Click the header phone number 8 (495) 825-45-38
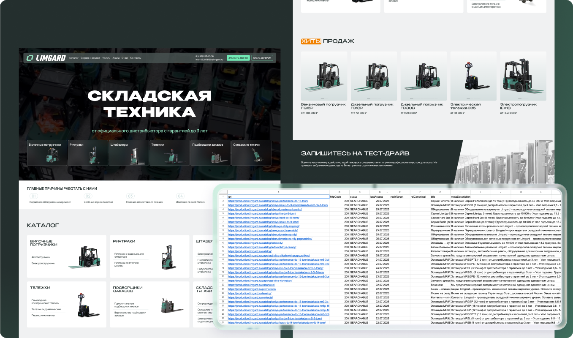This screenshot has height=338, width=573. [204, 56]
